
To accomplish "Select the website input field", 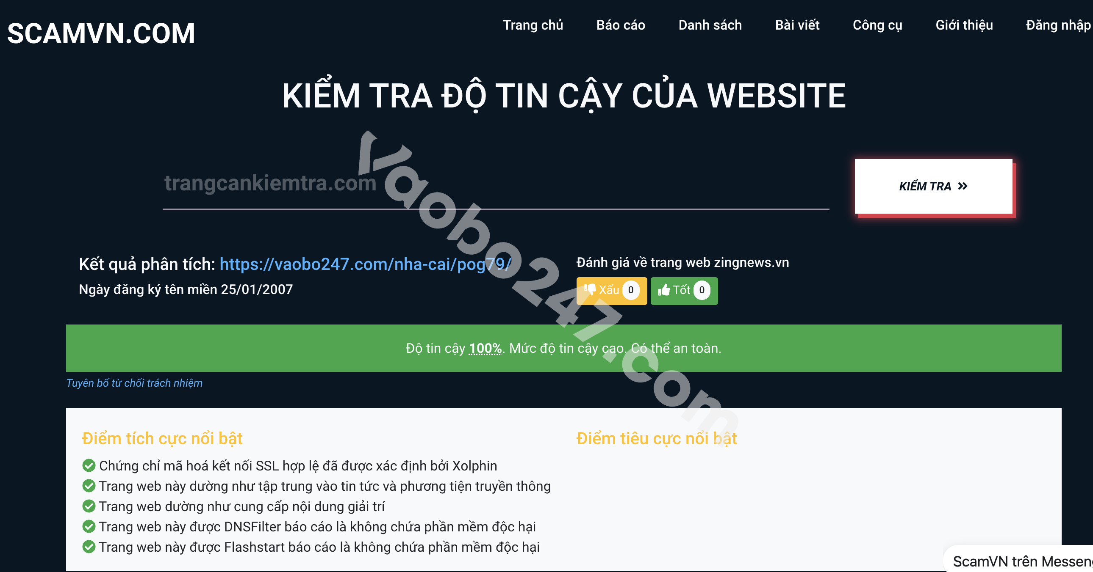I will 496,186.
